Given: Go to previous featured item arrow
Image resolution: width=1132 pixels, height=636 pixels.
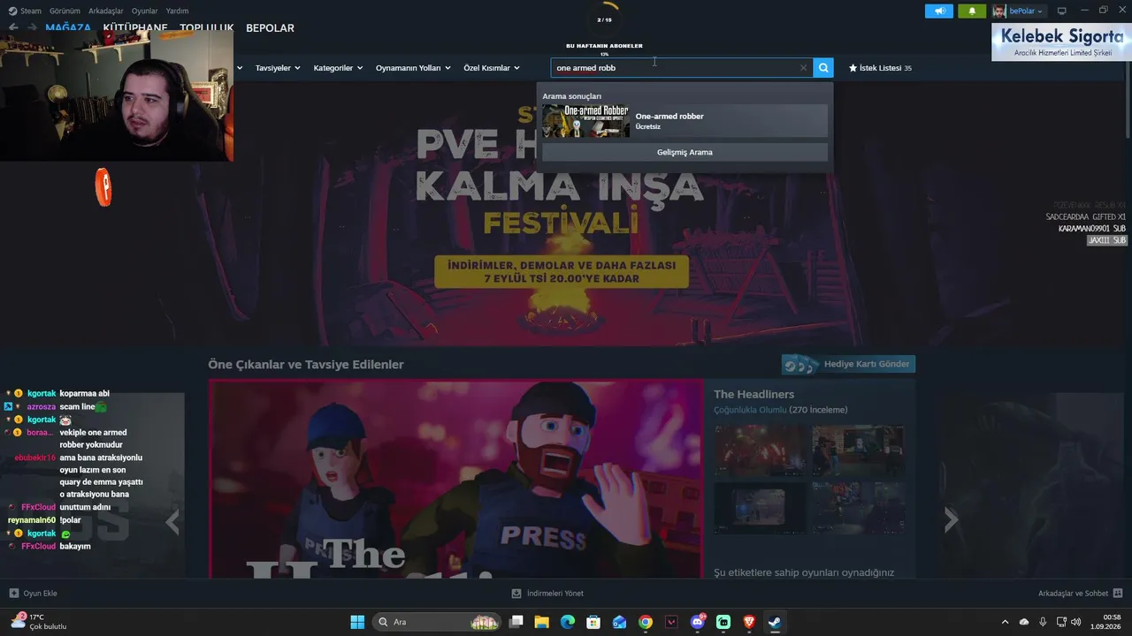Looking at the screenshot, I should pos(172,521).
